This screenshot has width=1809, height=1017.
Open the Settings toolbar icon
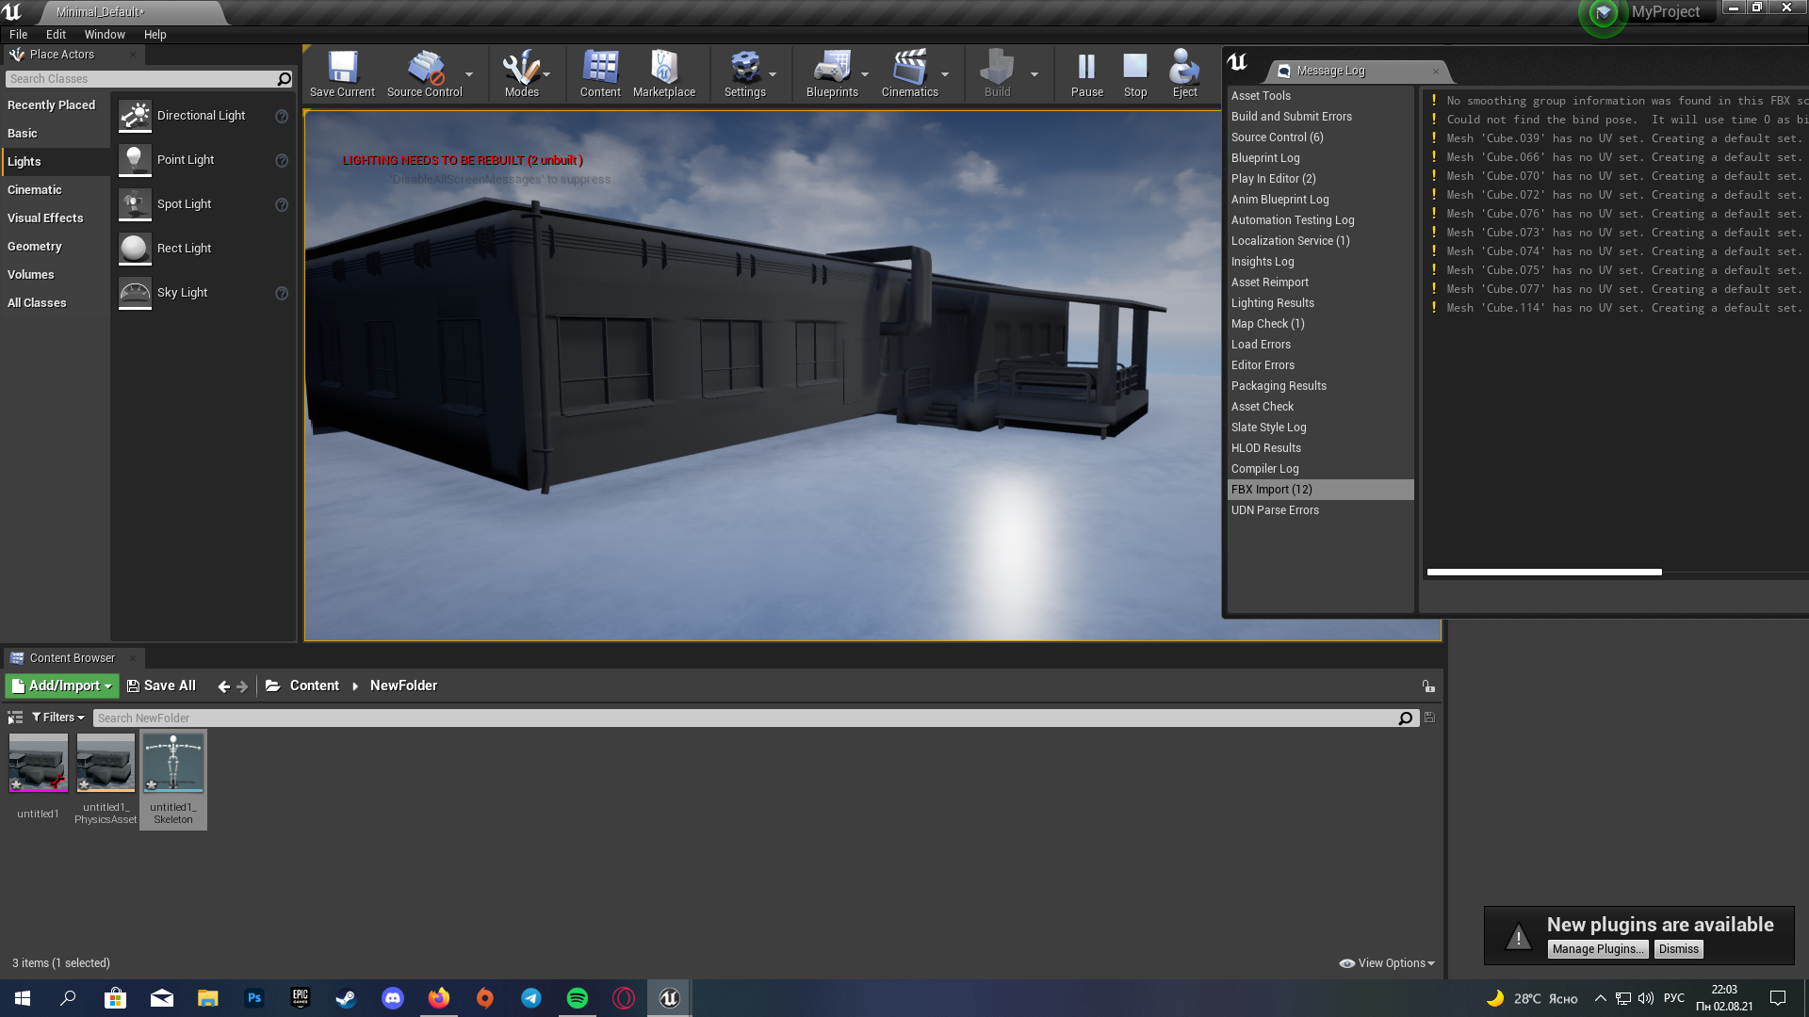tap(744, 69)
